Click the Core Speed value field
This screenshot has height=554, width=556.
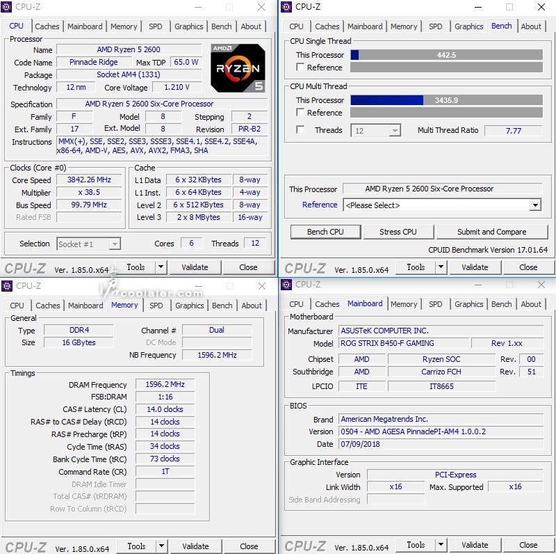[x=89, y=180]
